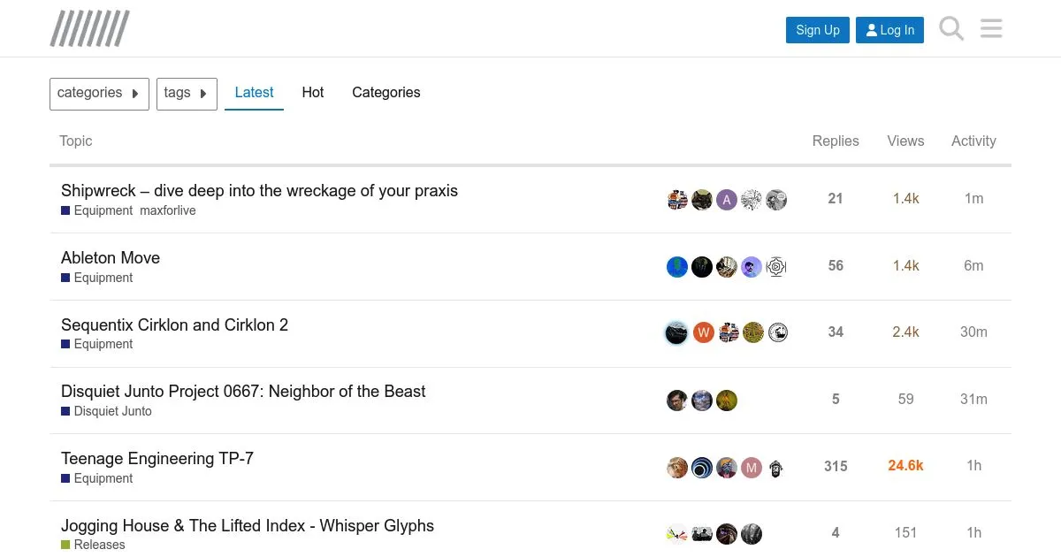Click the first avatar in Disquiet Junto row
The height and width of the screenshot is (557, 1061).
pyautogui.click(x=677, y=401)
